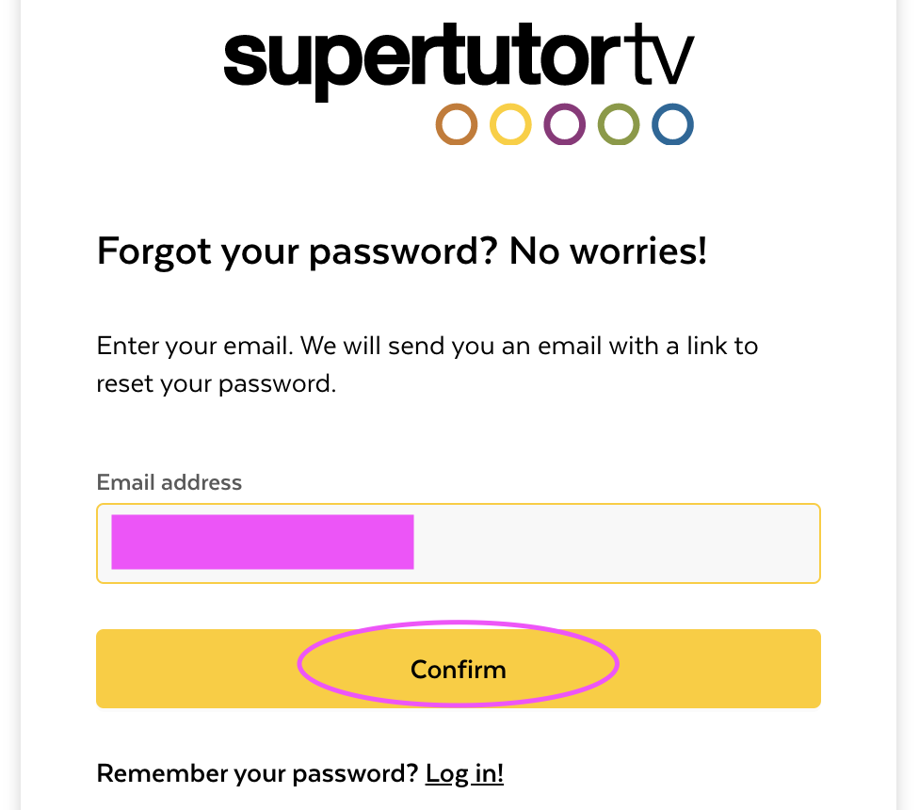Click the 'Enter your email' instruction line
919x810 pixels.
pyautogui.click(x=427, y=347)
